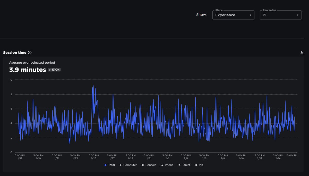Open the Place dropdown showing Experience
Viewport: 309px width, 176px height.
point(233,15)
